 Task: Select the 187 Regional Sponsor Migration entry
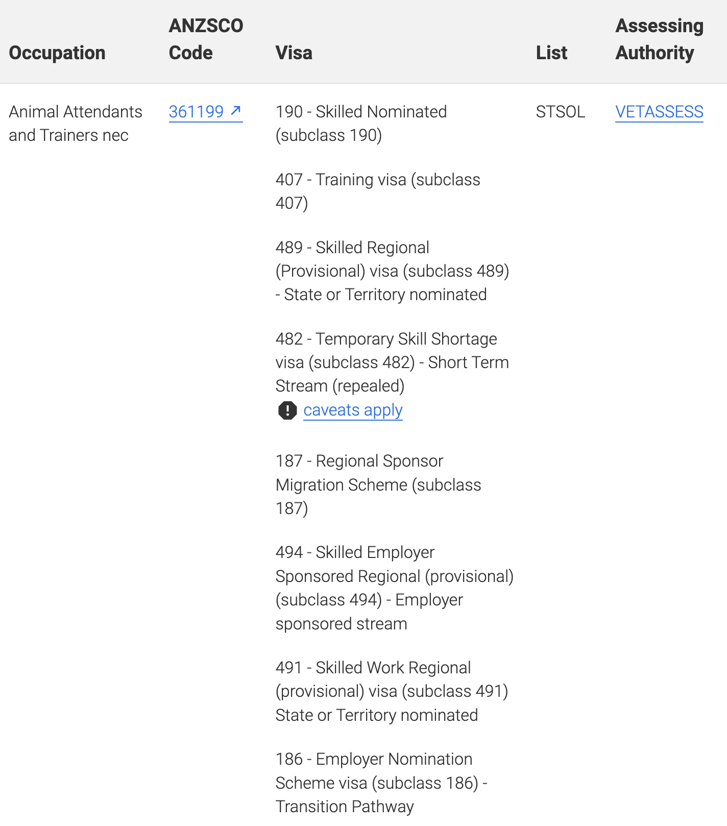pos(378,484)
